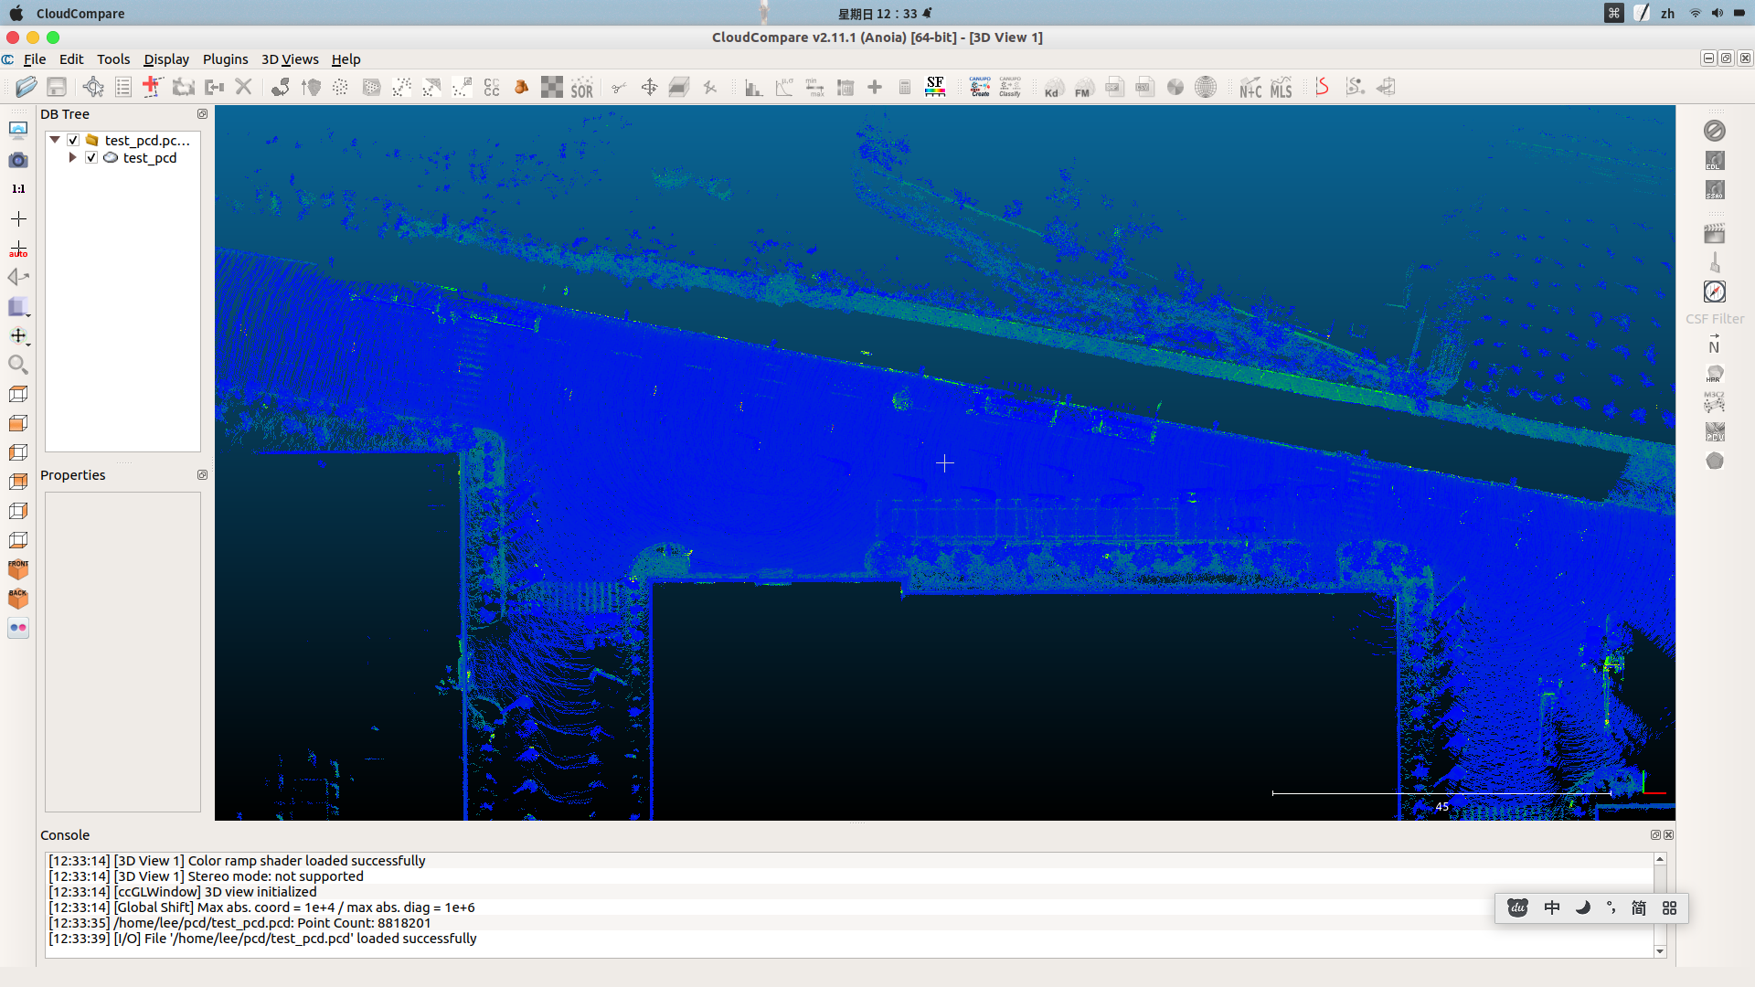The image size is (1755, 987).
Task: Click the auto pivot icon in sidebar
Action: pos(18,249)
